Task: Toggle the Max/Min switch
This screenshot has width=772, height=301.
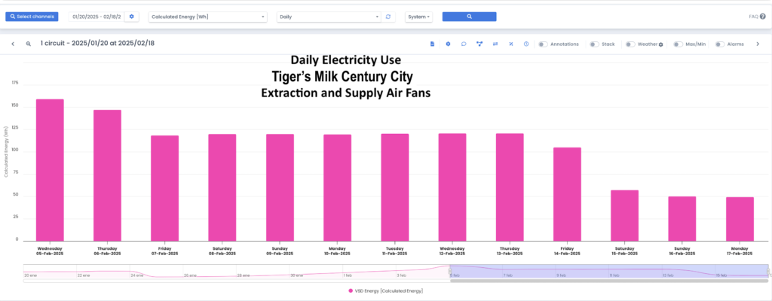Action: coord(679,44)
